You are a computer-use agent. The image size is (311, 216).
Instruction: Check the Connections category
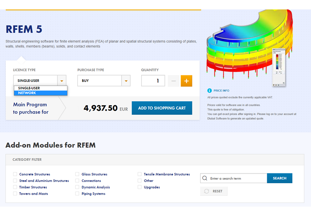[x=77, y=181]
